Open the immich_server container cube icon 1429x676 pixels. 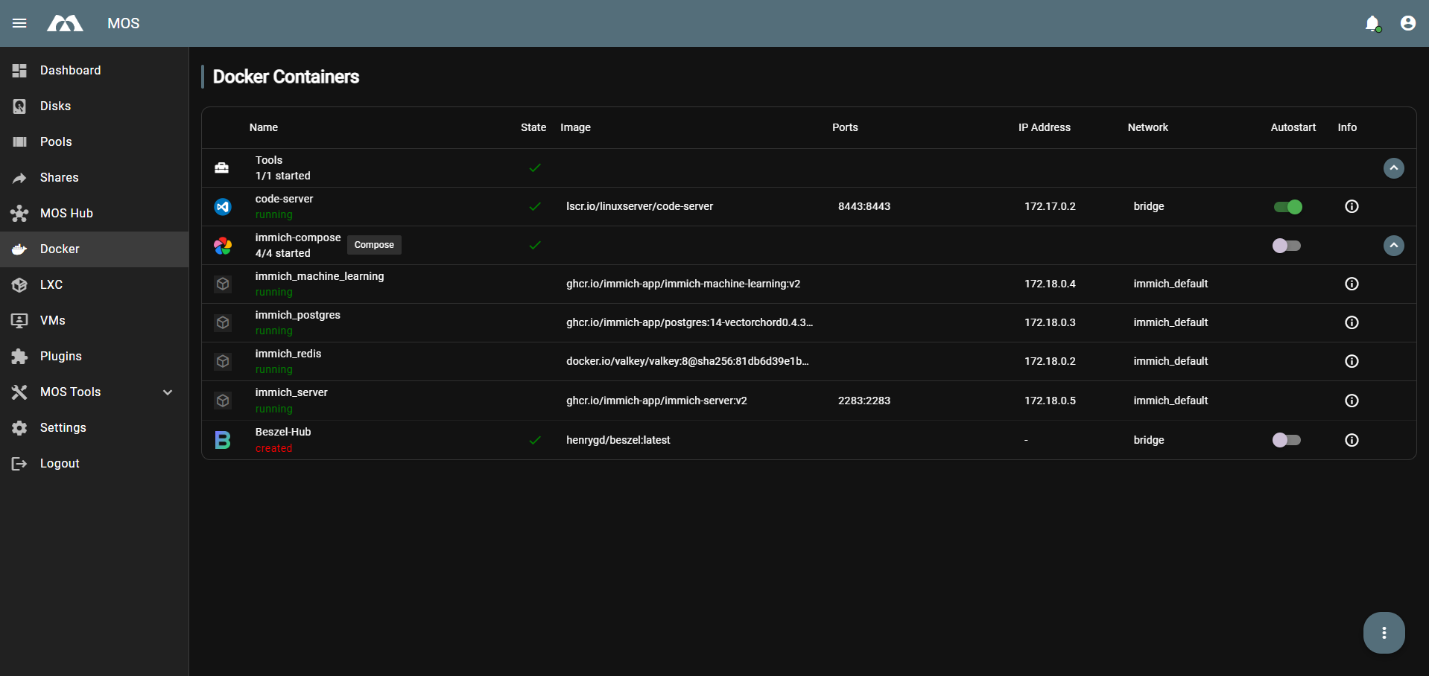click(223, 400)
